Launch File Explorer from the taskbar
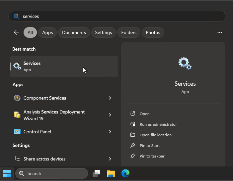Viewport: 233px width, 181px height. point(111,173)
